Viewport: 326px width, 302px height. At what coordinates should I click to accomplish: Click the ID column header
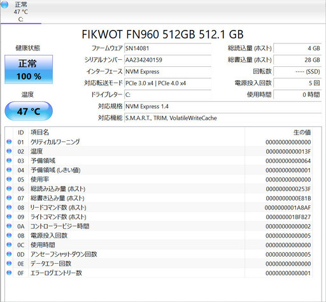[x=21, y=133]
